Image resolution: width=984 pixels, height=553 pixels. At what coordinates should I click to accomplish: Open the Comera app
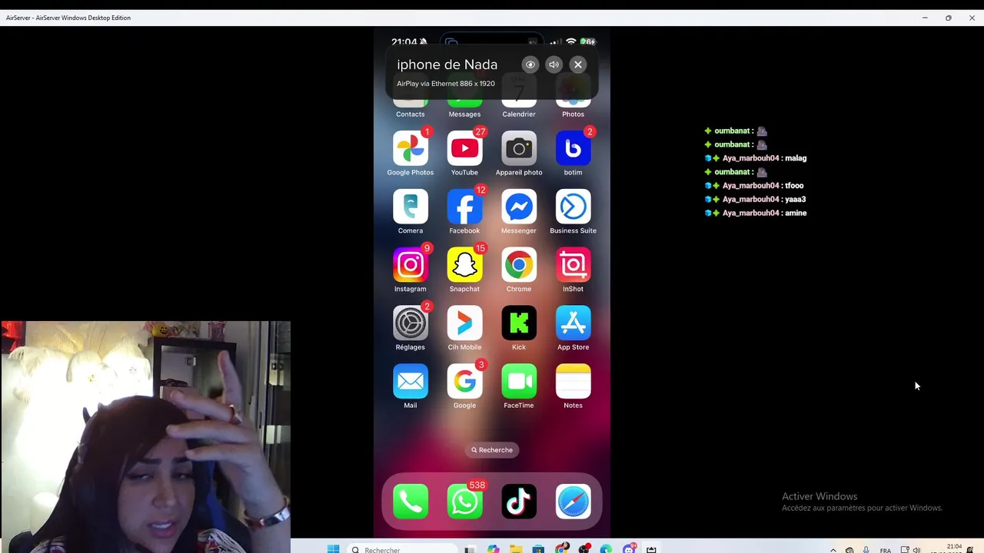coord(411,207)
